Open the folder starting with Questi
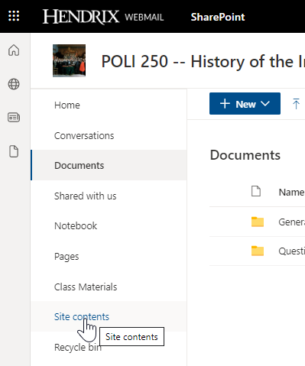Image resolution: width=305 pixels, height=366 pixels. click(x=292, y=251)
